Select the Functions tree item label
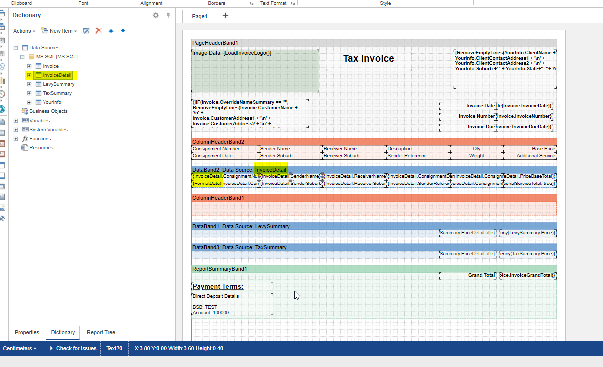The height and width of the screenshot is (367, 603). [40, 139]
